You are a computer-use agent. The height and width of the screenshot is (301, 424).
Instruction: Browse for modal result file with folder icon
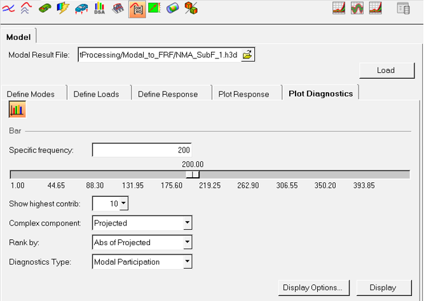247,55
